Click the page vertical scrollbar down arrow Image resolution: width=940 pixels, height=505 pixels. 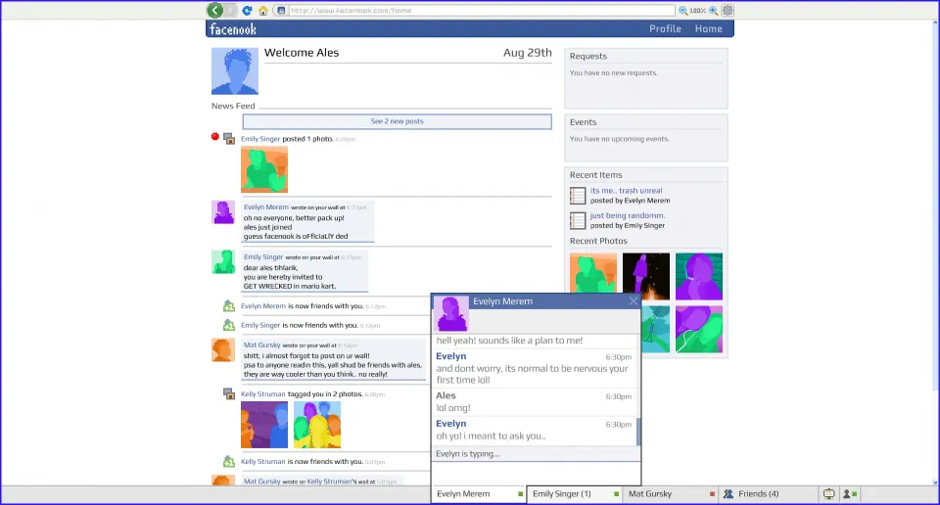click(935, 482)
